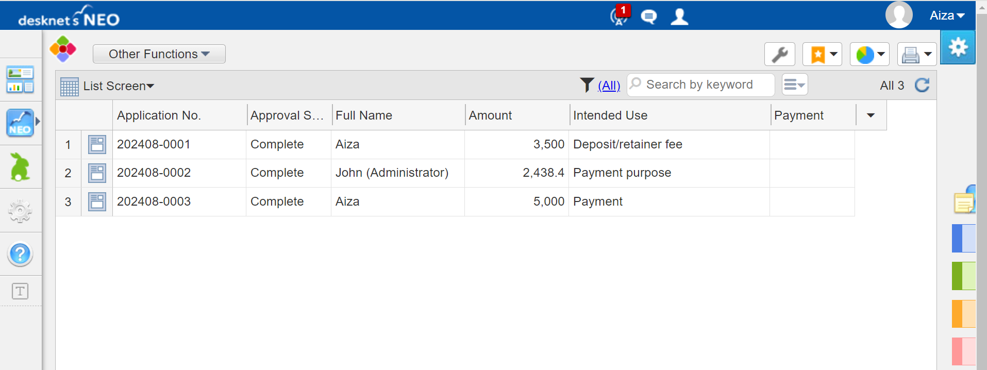
Task: Click the refresh list icon
Action: [x=922, y=85]
